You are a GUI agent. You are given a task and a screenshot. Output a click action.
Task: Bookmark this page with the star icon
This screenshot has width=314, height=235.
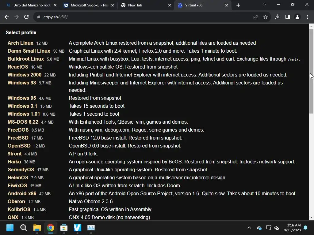[x=266, y=17]
